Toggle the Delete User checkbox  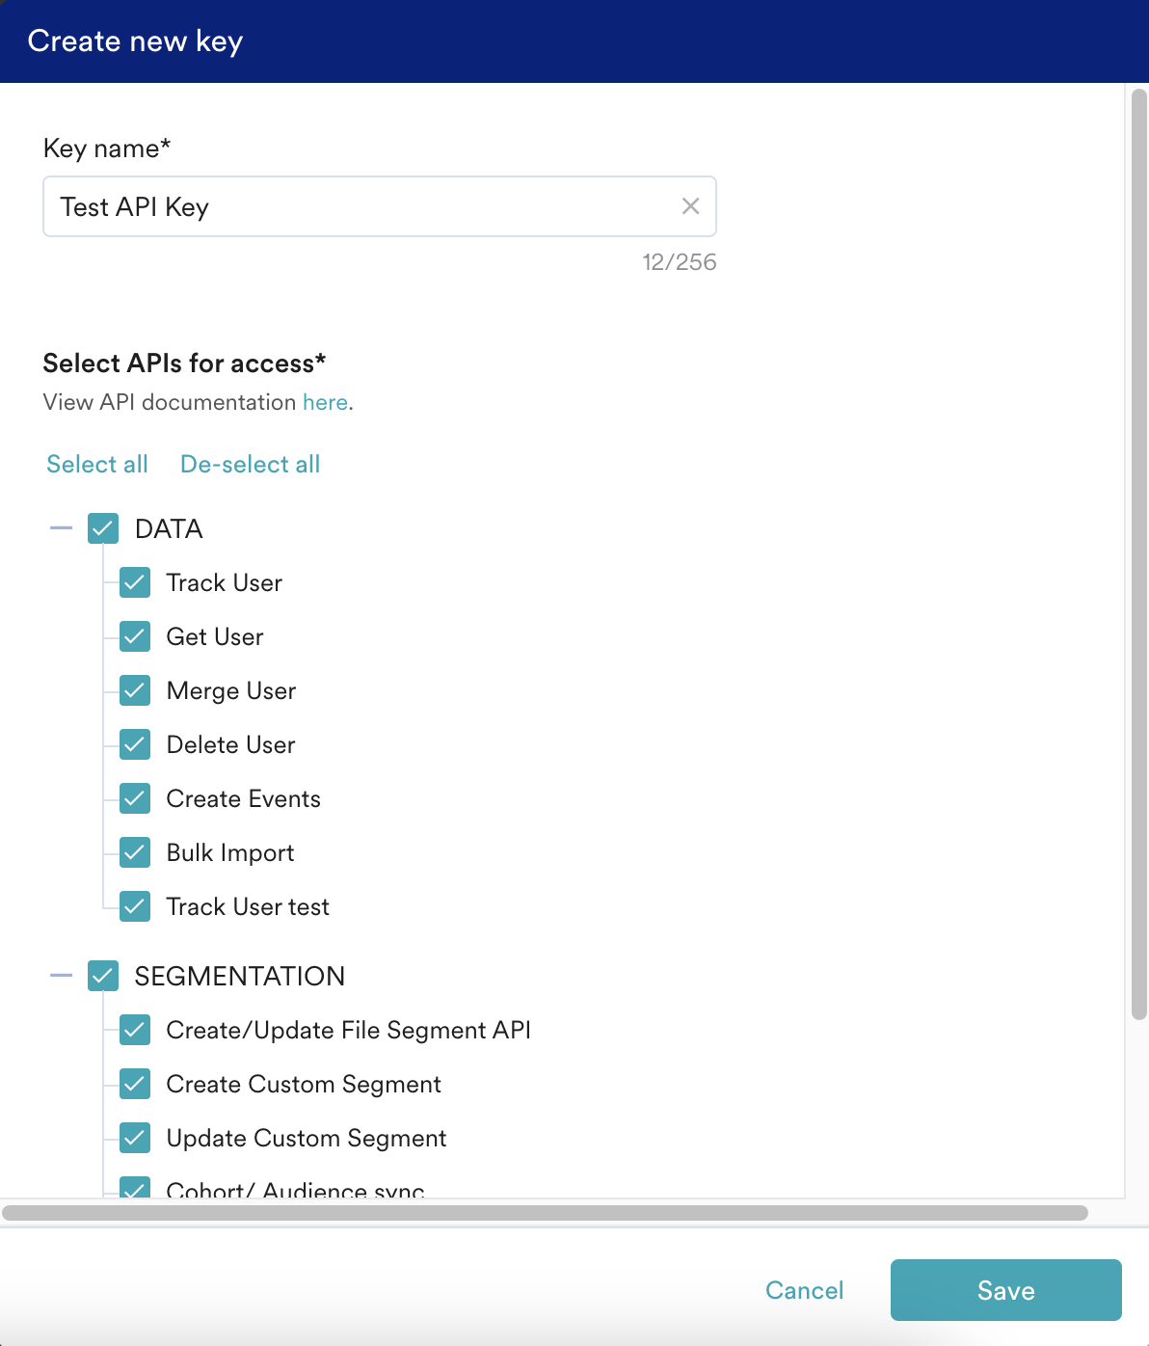coord(135,744)
